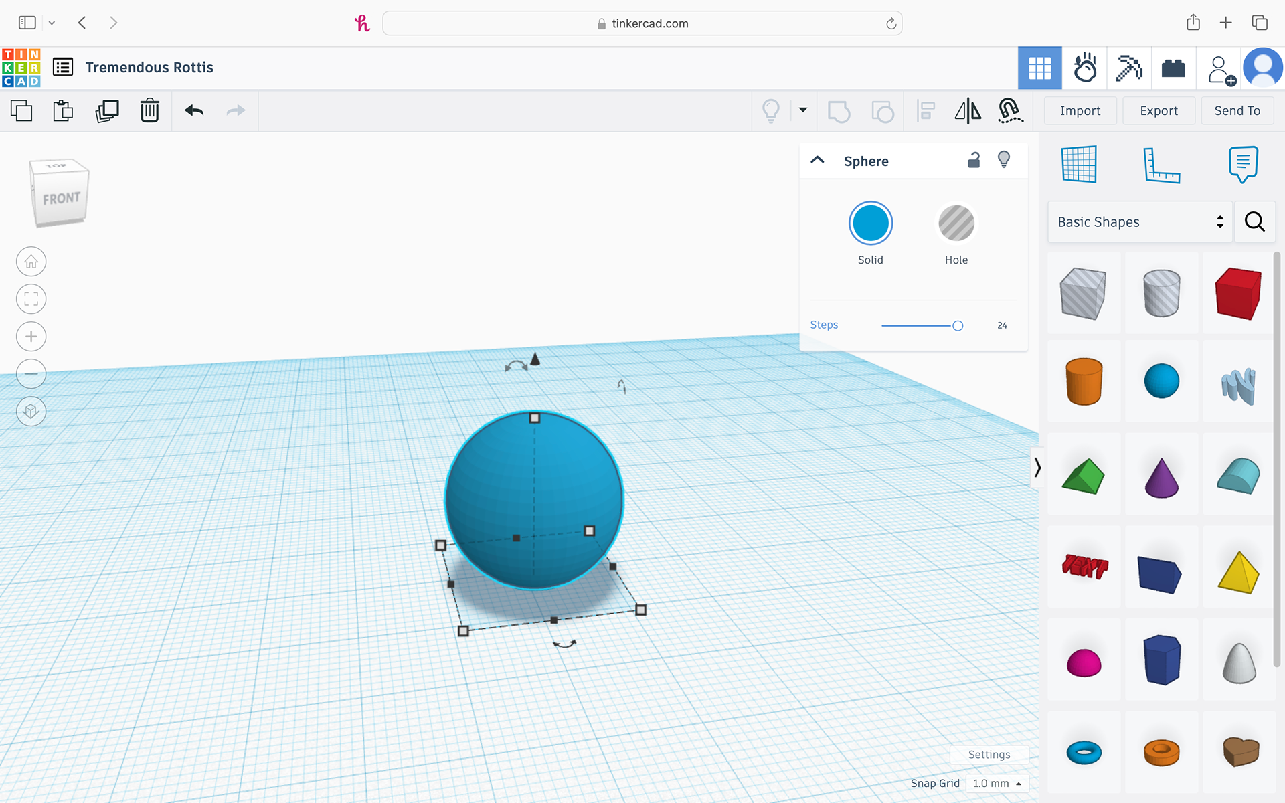
Task: Open the designs list icon
Action: pyautogui.click(x=63, y=67)
